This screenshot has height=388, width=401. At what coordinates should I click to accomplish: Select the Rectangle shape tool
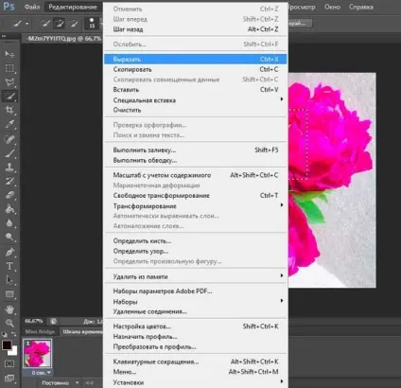point(9,294)
